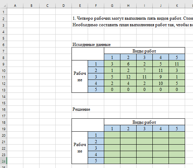Click the text cell starting 'Необходимо составить план'
This screenshot has width=193, height=168.
(133, 25)
